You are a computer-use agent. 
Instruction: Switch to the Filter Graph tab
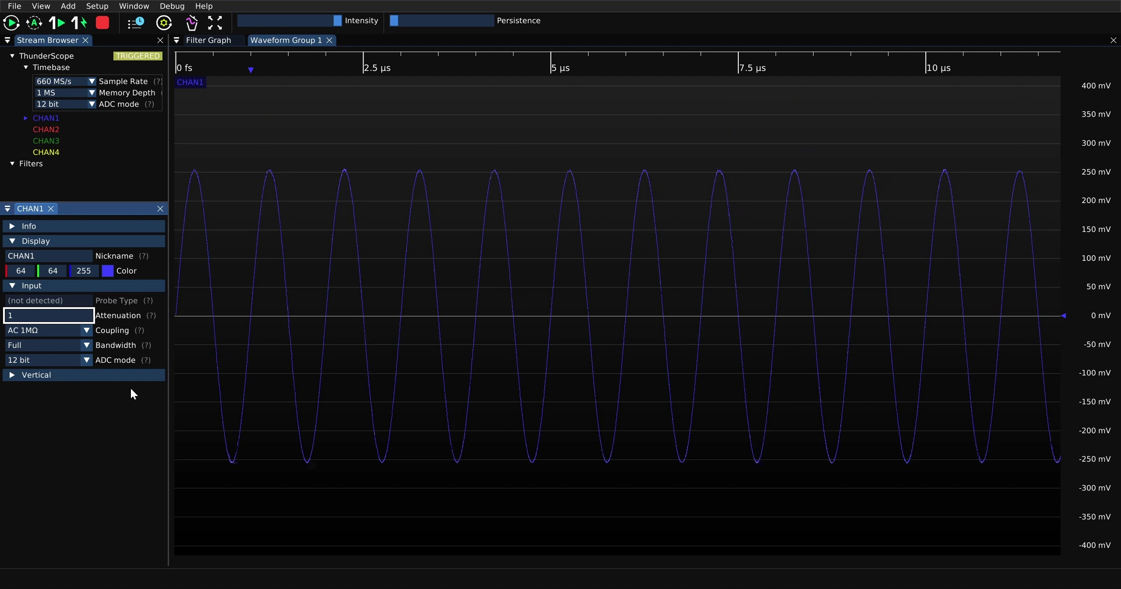(x=208, y=40)
